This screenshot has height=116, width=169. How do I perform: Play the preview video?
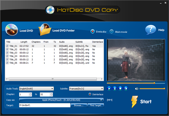[109, 88]
